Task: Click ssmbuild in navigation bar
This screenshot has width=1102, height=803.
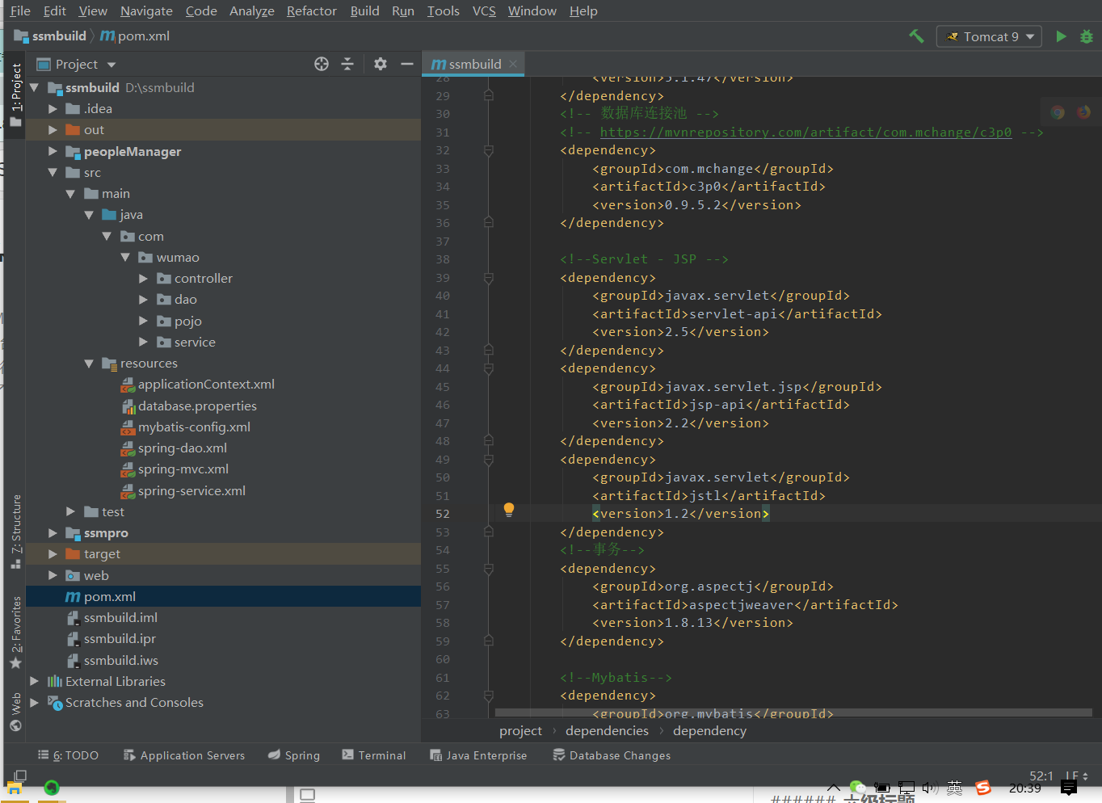Action: pos(51,36)
